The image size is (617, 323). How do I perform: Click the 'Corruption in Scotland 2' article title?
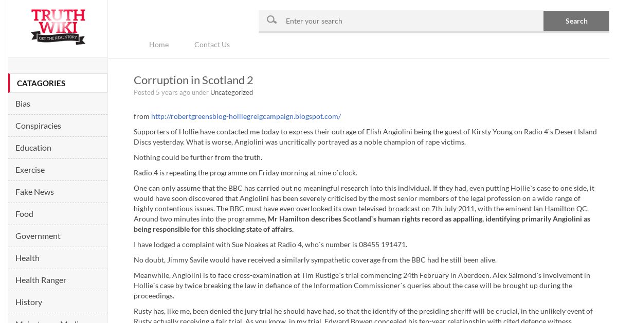click(x=193, y=80)
